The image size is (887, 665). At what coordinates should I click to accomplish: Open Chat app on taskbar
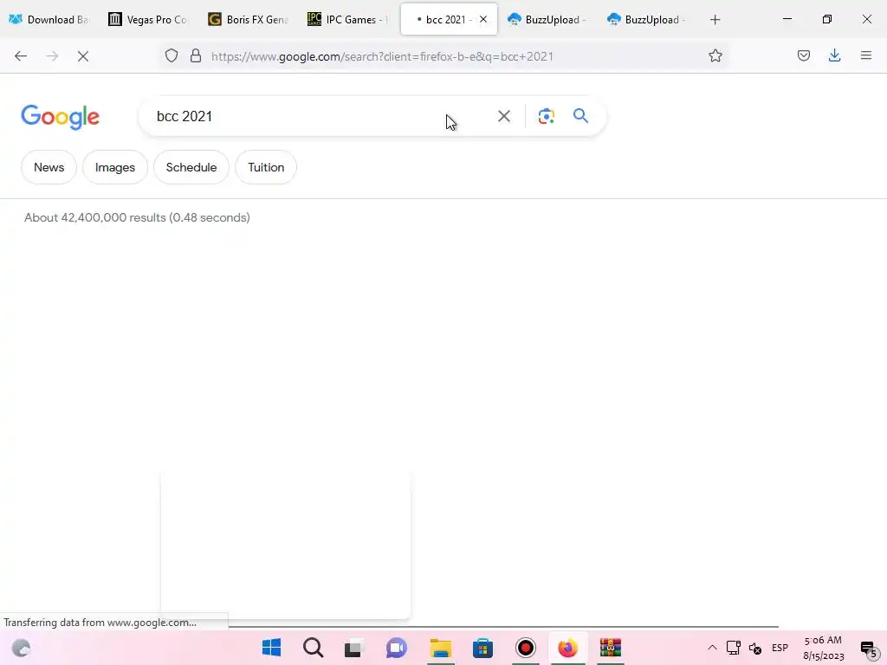tap(397, 648)
